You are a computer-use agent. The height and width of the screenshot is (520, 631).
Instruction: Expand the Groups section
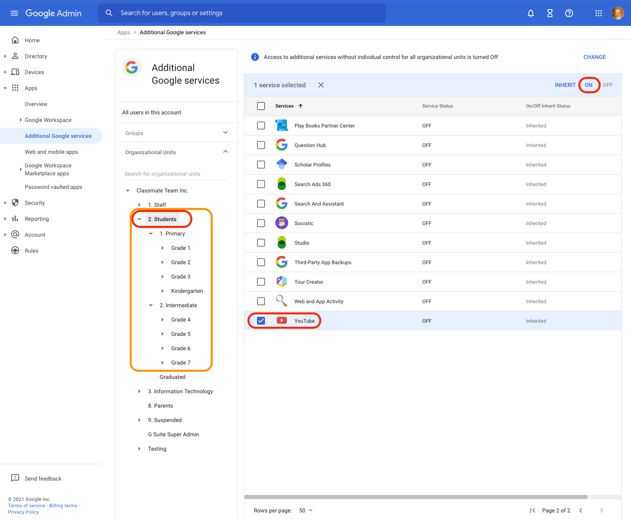click(225, 133)
